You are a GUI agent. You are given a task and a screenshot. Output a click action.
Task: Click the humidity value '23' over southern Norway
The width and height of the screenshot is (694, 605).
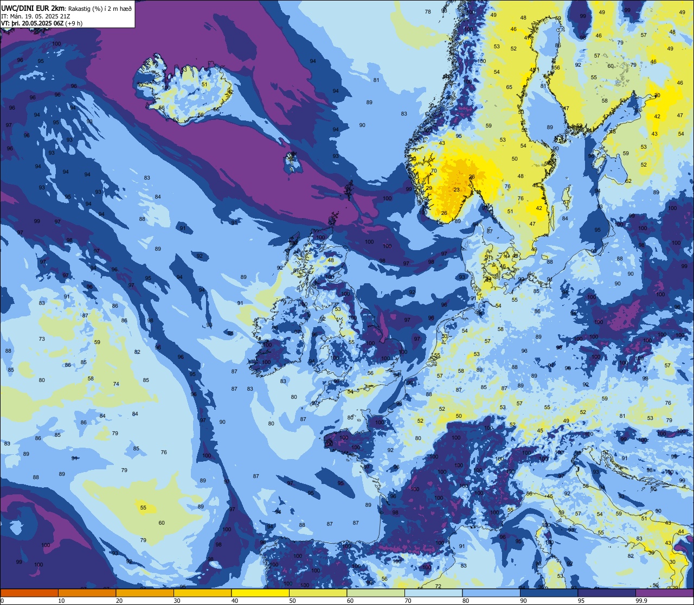pos(457,189)
